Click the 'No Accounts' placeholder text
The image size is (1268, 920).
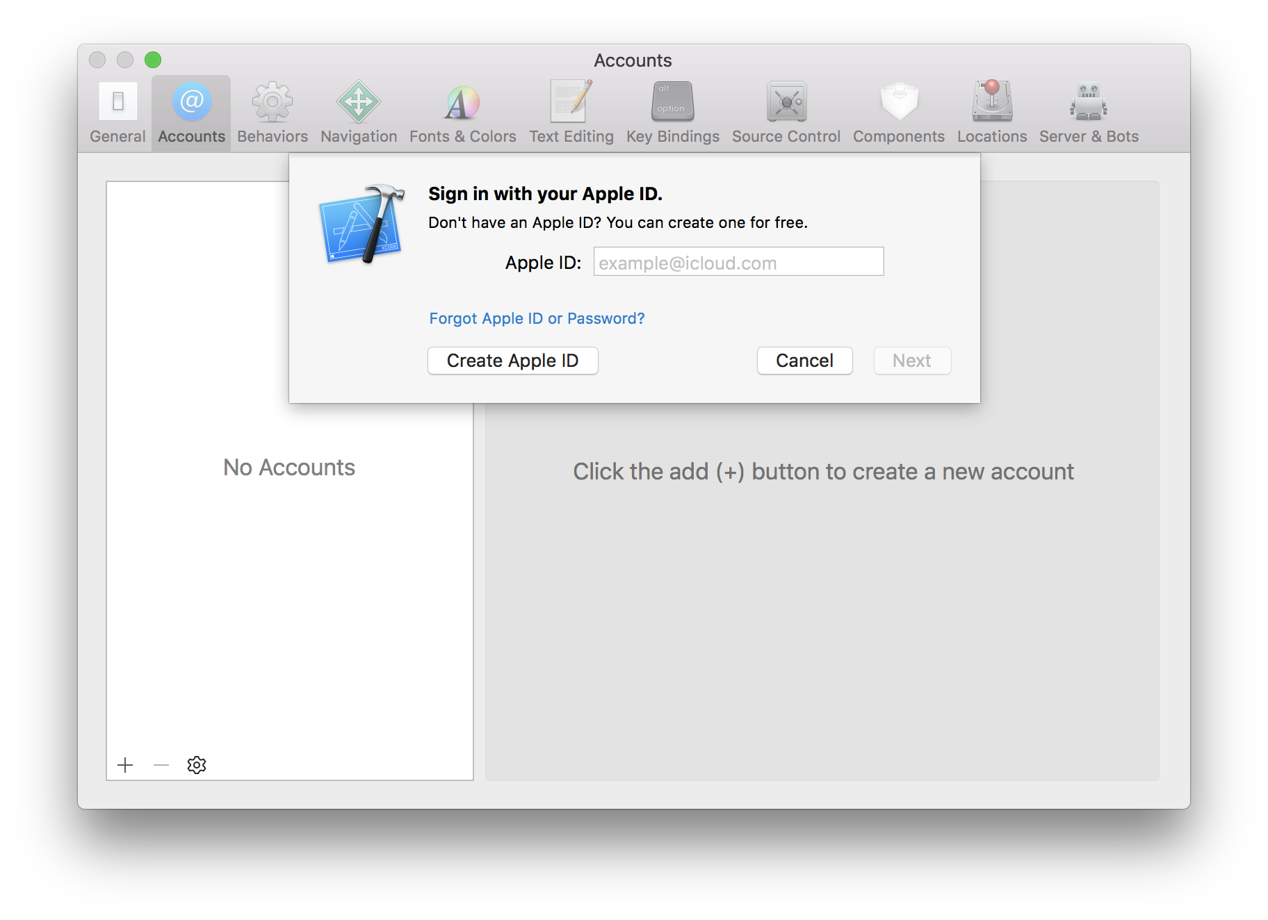point(288,468)
